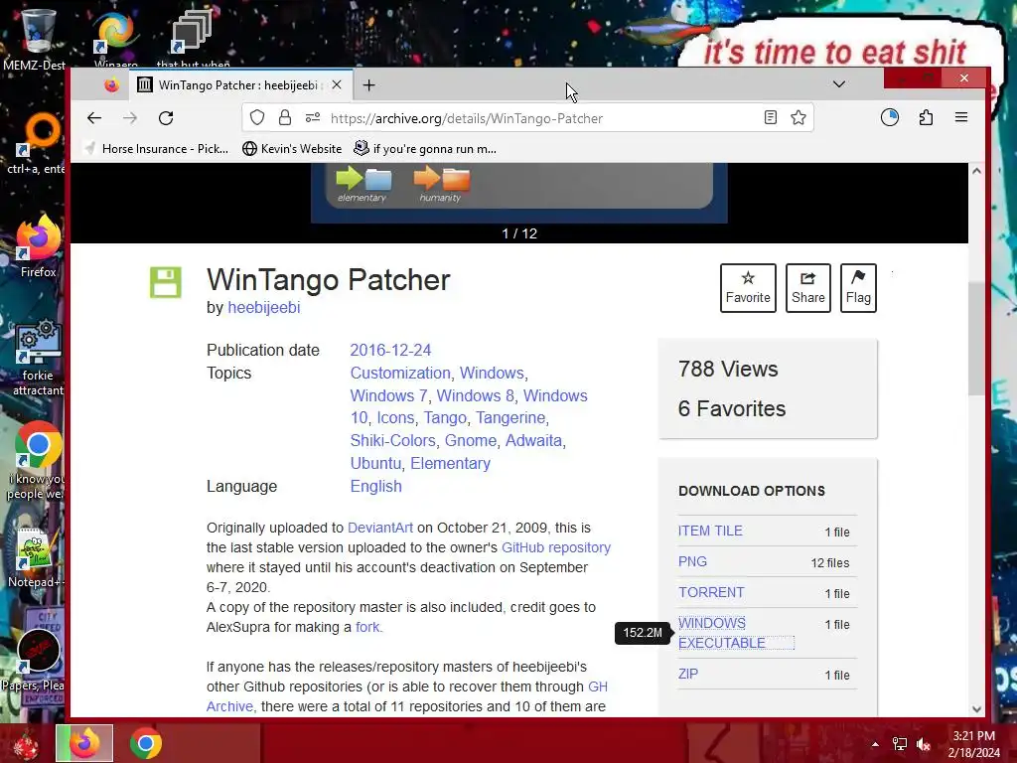Click the English language link

(x=375, y=486)
